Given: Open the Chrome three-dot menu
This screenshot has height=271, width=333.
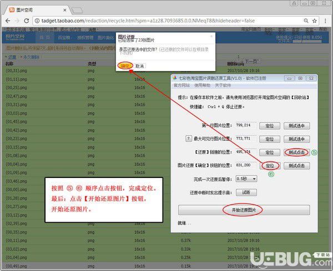Looking at the screenshot, I should pos(325,21).
